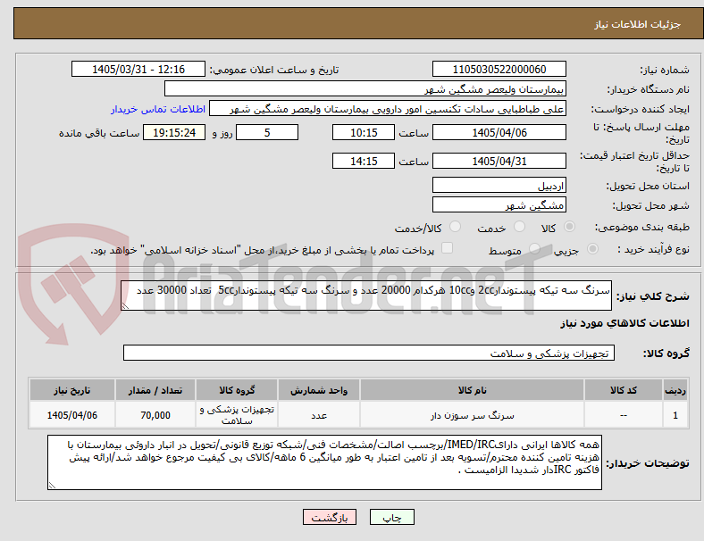704x541 pixels.
Task: Click the need date cell 1405/04/06
Action: (72, 415)
